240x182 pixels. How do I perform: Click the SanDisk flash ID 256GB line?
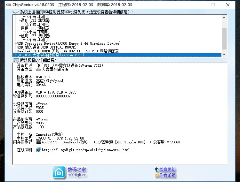point(111,142)
